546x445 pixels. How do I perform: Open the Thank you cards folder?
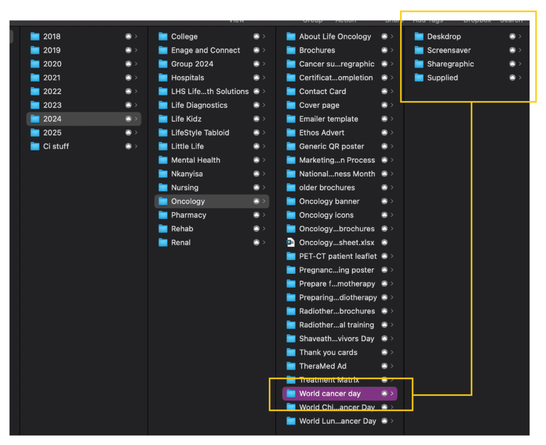(328, 352)
